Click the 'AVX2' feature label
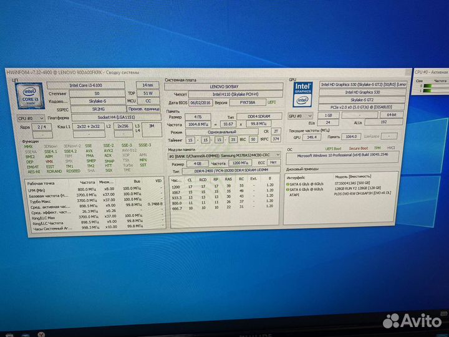This screenshot has width=449, height=337. (109, 151)
